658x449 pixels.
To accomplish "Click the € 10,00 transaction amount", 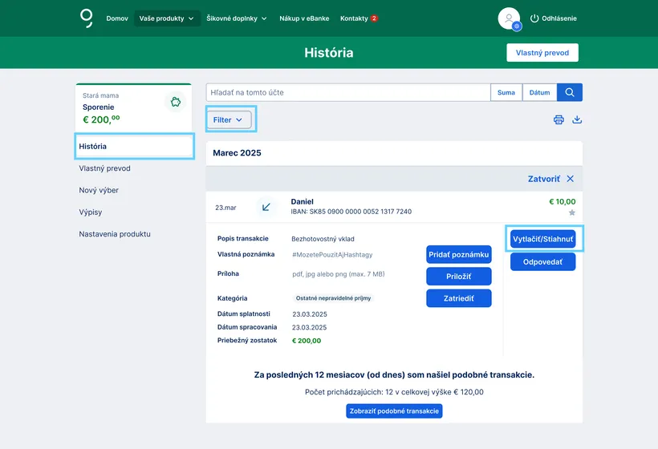I will (x=563, y=202).
